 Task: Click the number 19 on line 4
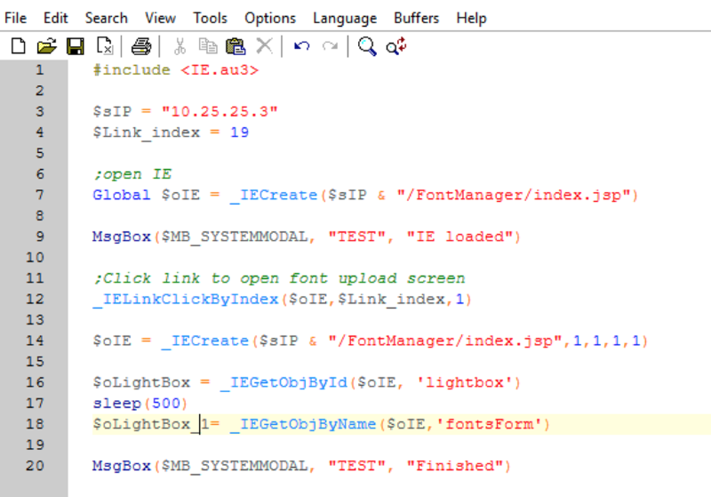(239, 132)
